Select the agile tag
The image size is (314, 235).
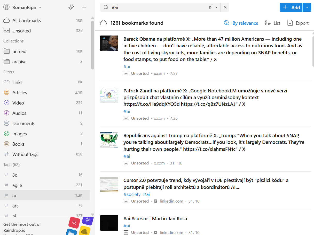45,185
